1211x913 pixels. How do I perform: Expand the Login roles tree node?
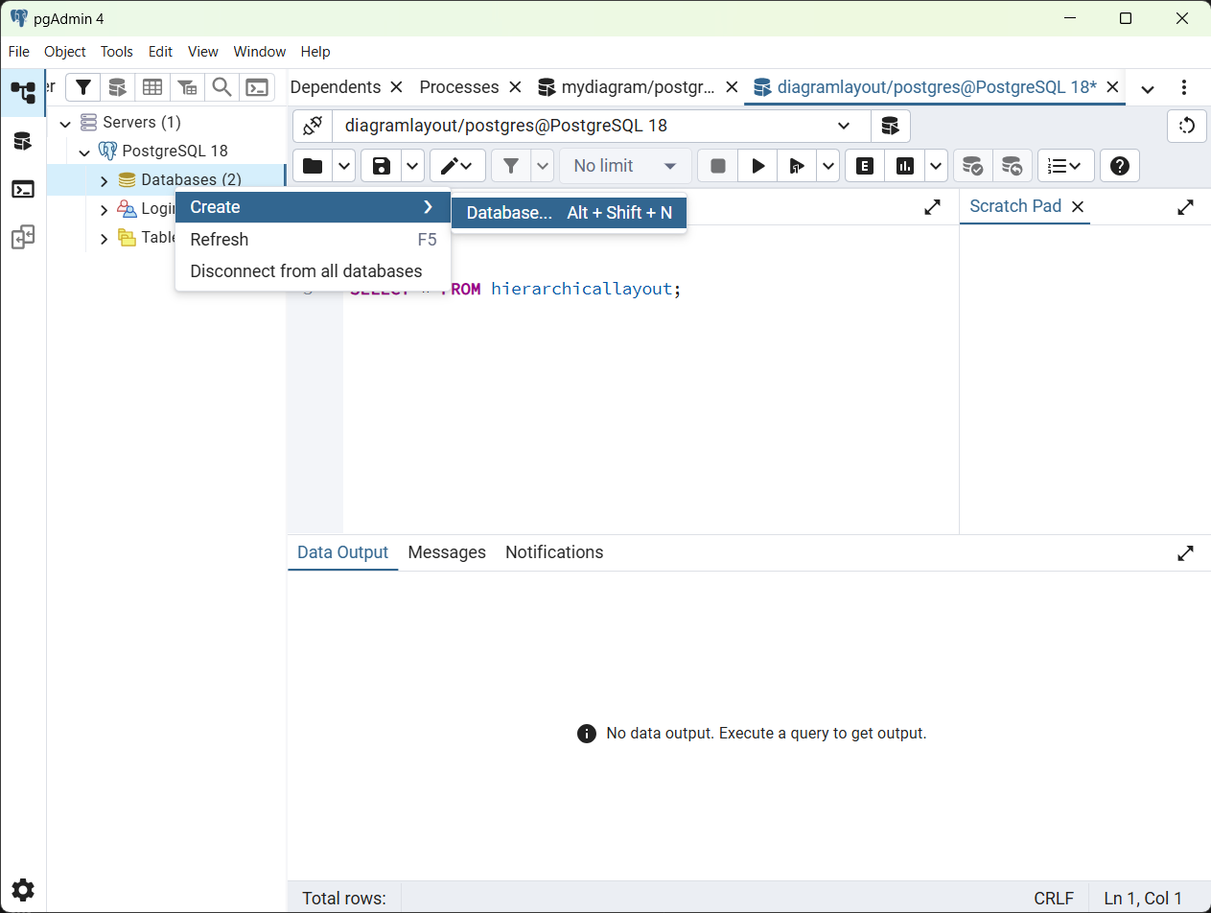[x=104, y=209]
